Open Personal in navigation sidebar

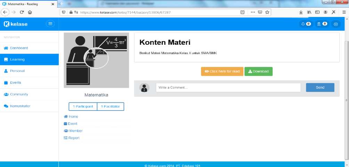[30, 71]
